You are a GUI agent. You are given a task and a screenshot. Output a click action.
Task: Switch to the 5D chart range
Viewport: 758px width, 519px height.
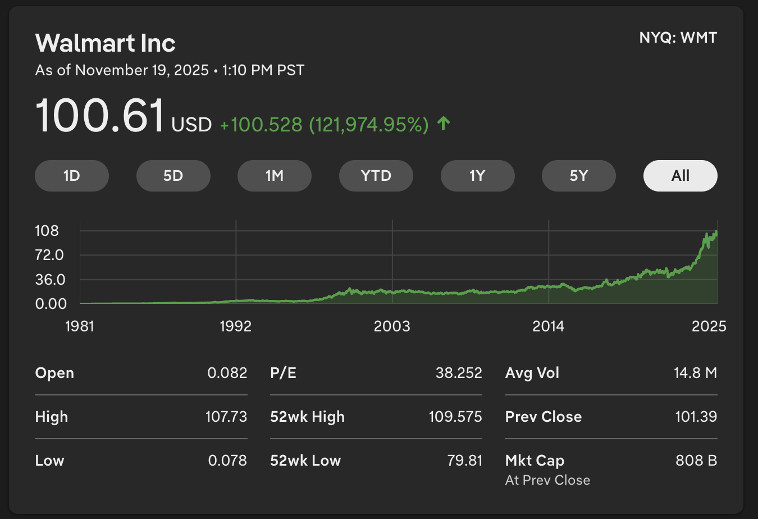[173, 176]
